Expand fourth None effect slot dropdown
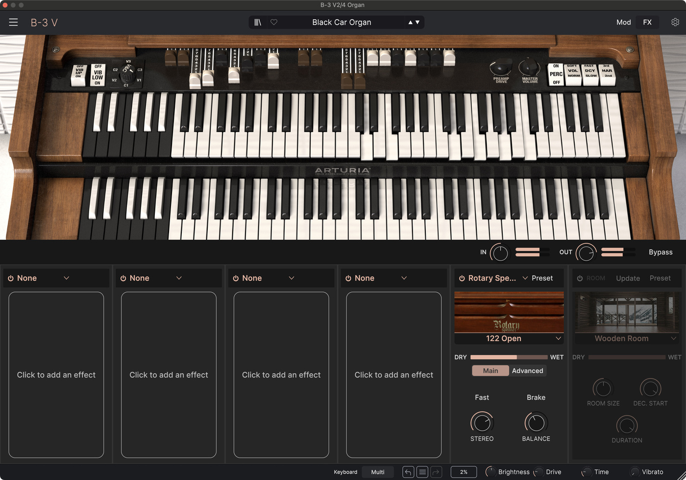 pyautogui.click(x=404, y=278)
